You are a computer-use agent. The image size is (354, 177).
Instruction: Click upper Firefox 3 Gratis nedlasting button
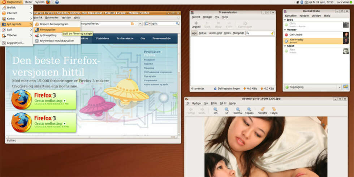pyautogui.click(x=44, y=100)
